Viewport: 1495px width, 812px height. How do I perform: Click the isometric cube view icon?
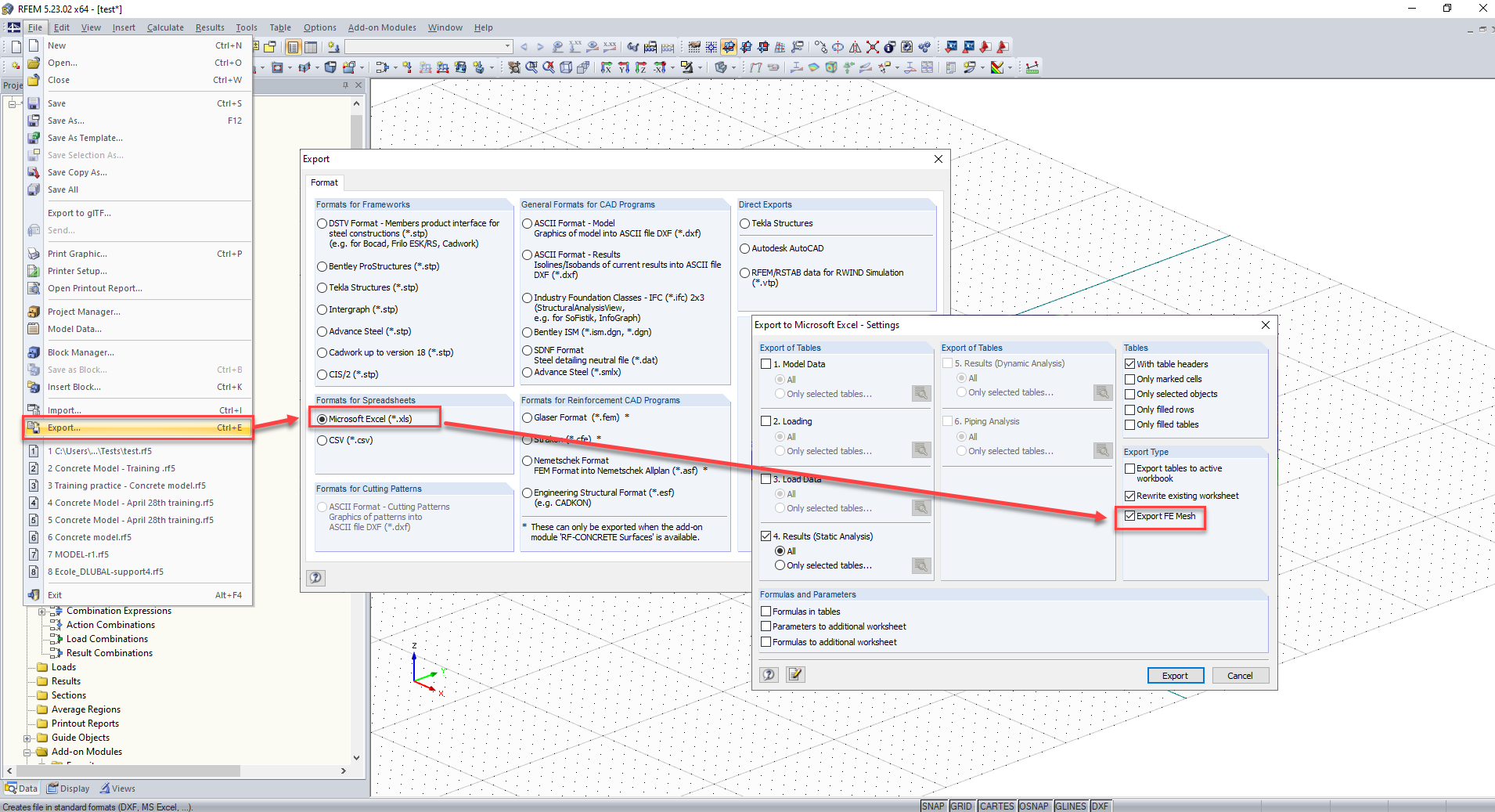click(566, 67)
